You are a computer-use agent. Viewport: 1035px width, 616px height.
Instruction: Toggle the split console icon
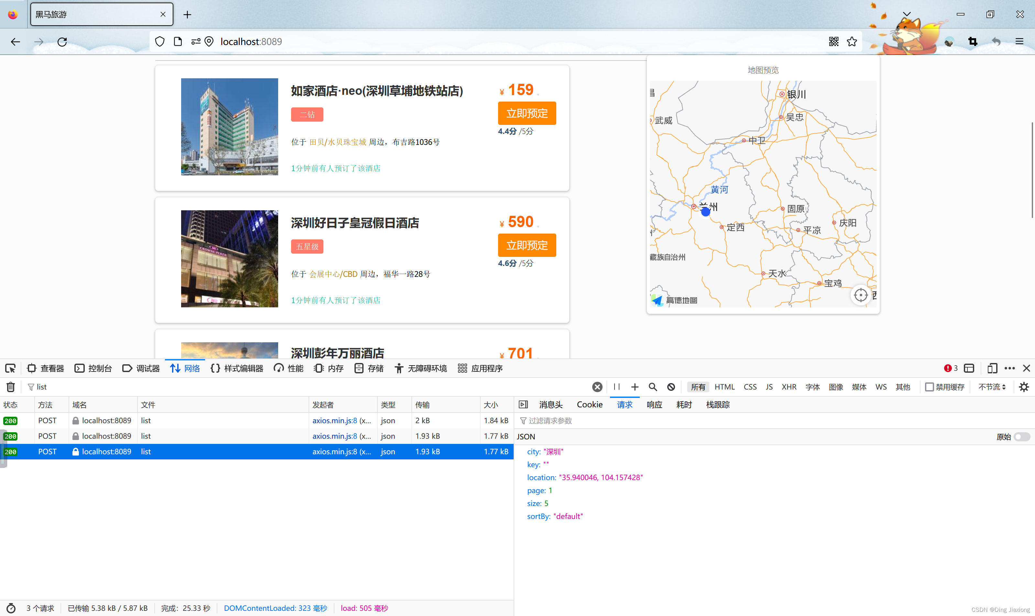[969, 368]
